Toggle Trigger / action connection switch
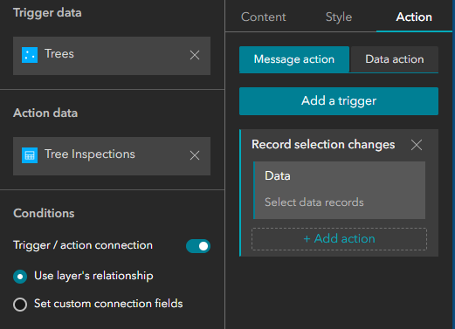Viewport: 455px width, 329px height. [198, 246]
